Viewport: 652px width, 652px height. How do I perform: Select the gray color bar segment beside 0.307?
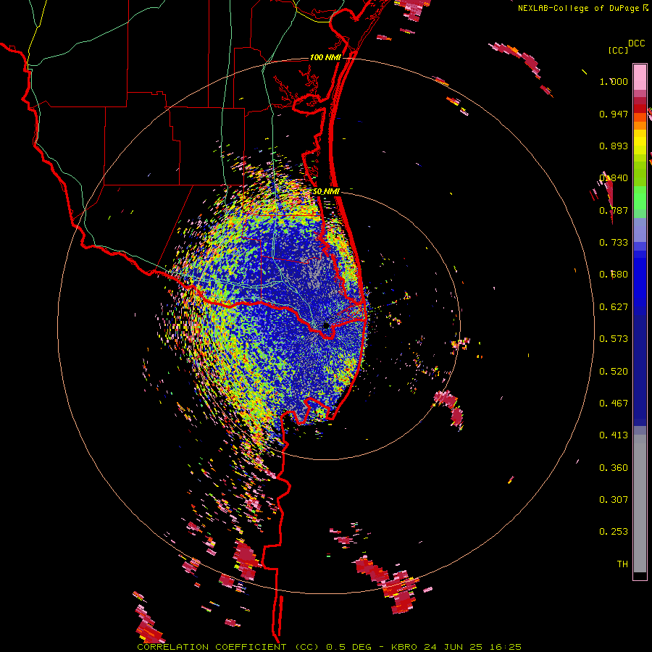640,503
